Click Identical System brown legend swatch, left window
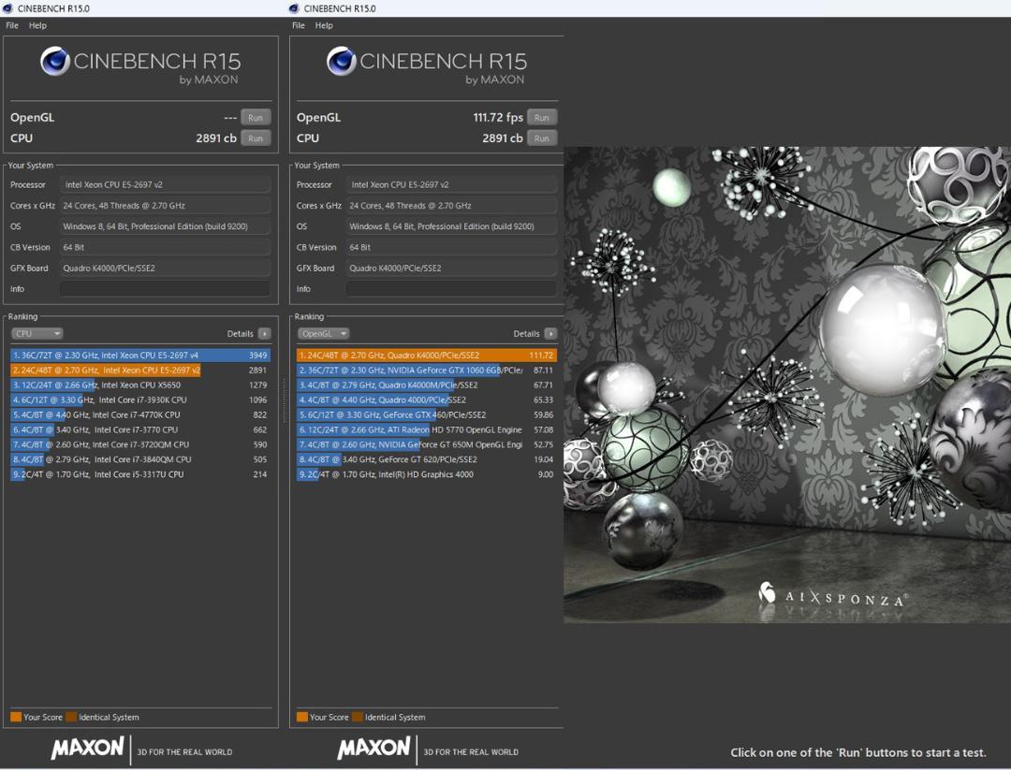The height and width of the screenshot is (770, 1011). pos(71,717)
